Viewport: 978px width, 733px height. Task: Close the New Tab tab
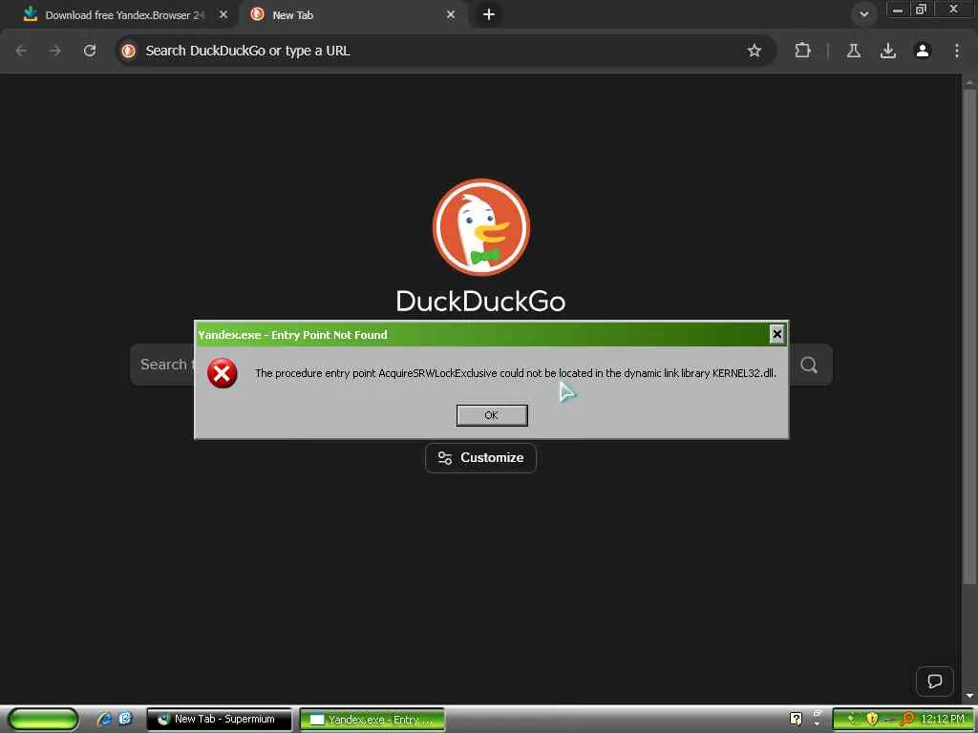click(451, 15)
